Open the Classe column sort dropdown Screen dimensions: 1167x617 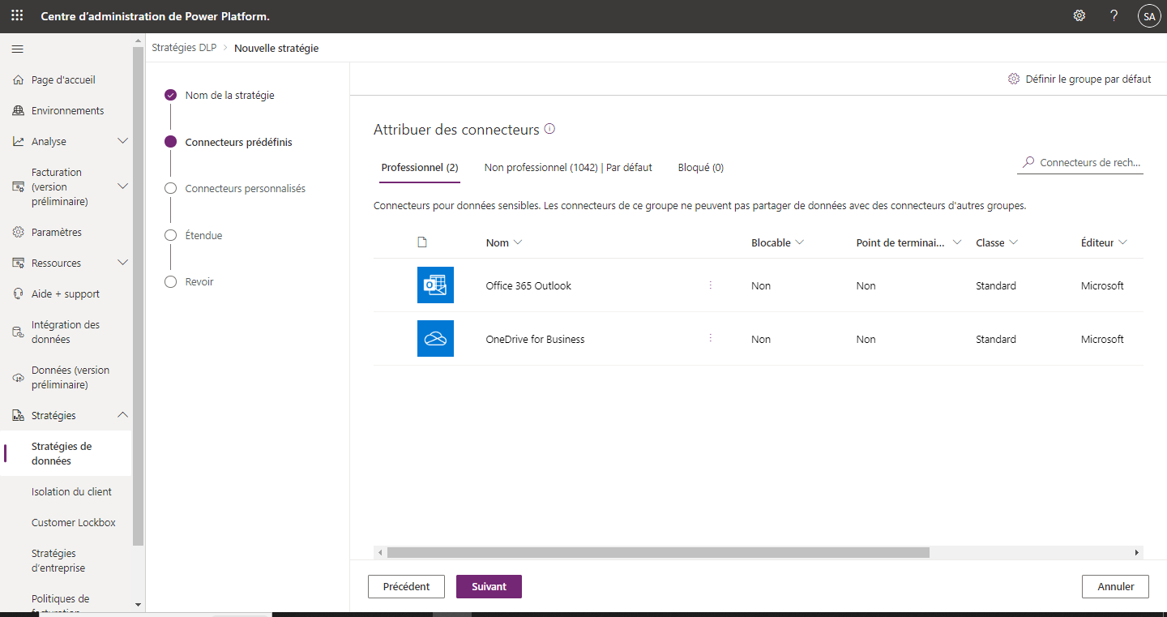point(1013,242)
